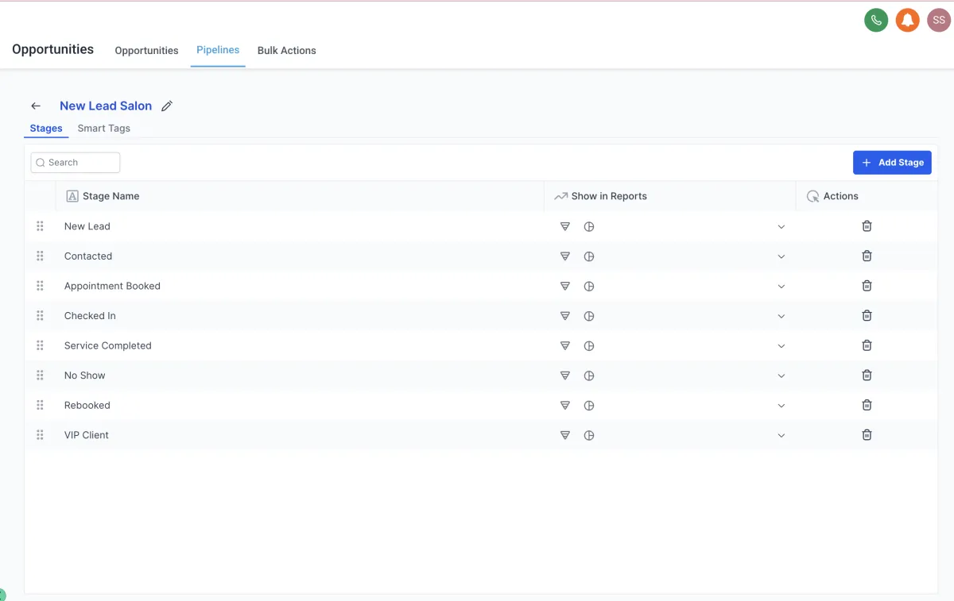Delete the VIP Client stage
Viewport: 954px width, 601px height.
tap(867, 434)
